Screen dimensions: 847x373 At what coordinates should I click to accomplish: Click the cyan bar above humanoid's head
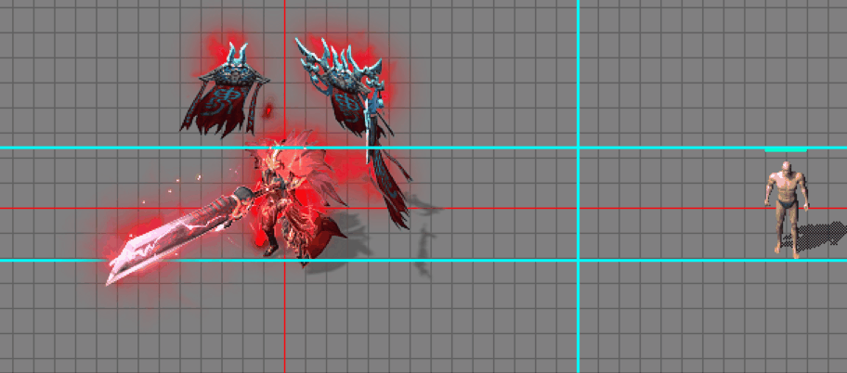click(786, 149)
